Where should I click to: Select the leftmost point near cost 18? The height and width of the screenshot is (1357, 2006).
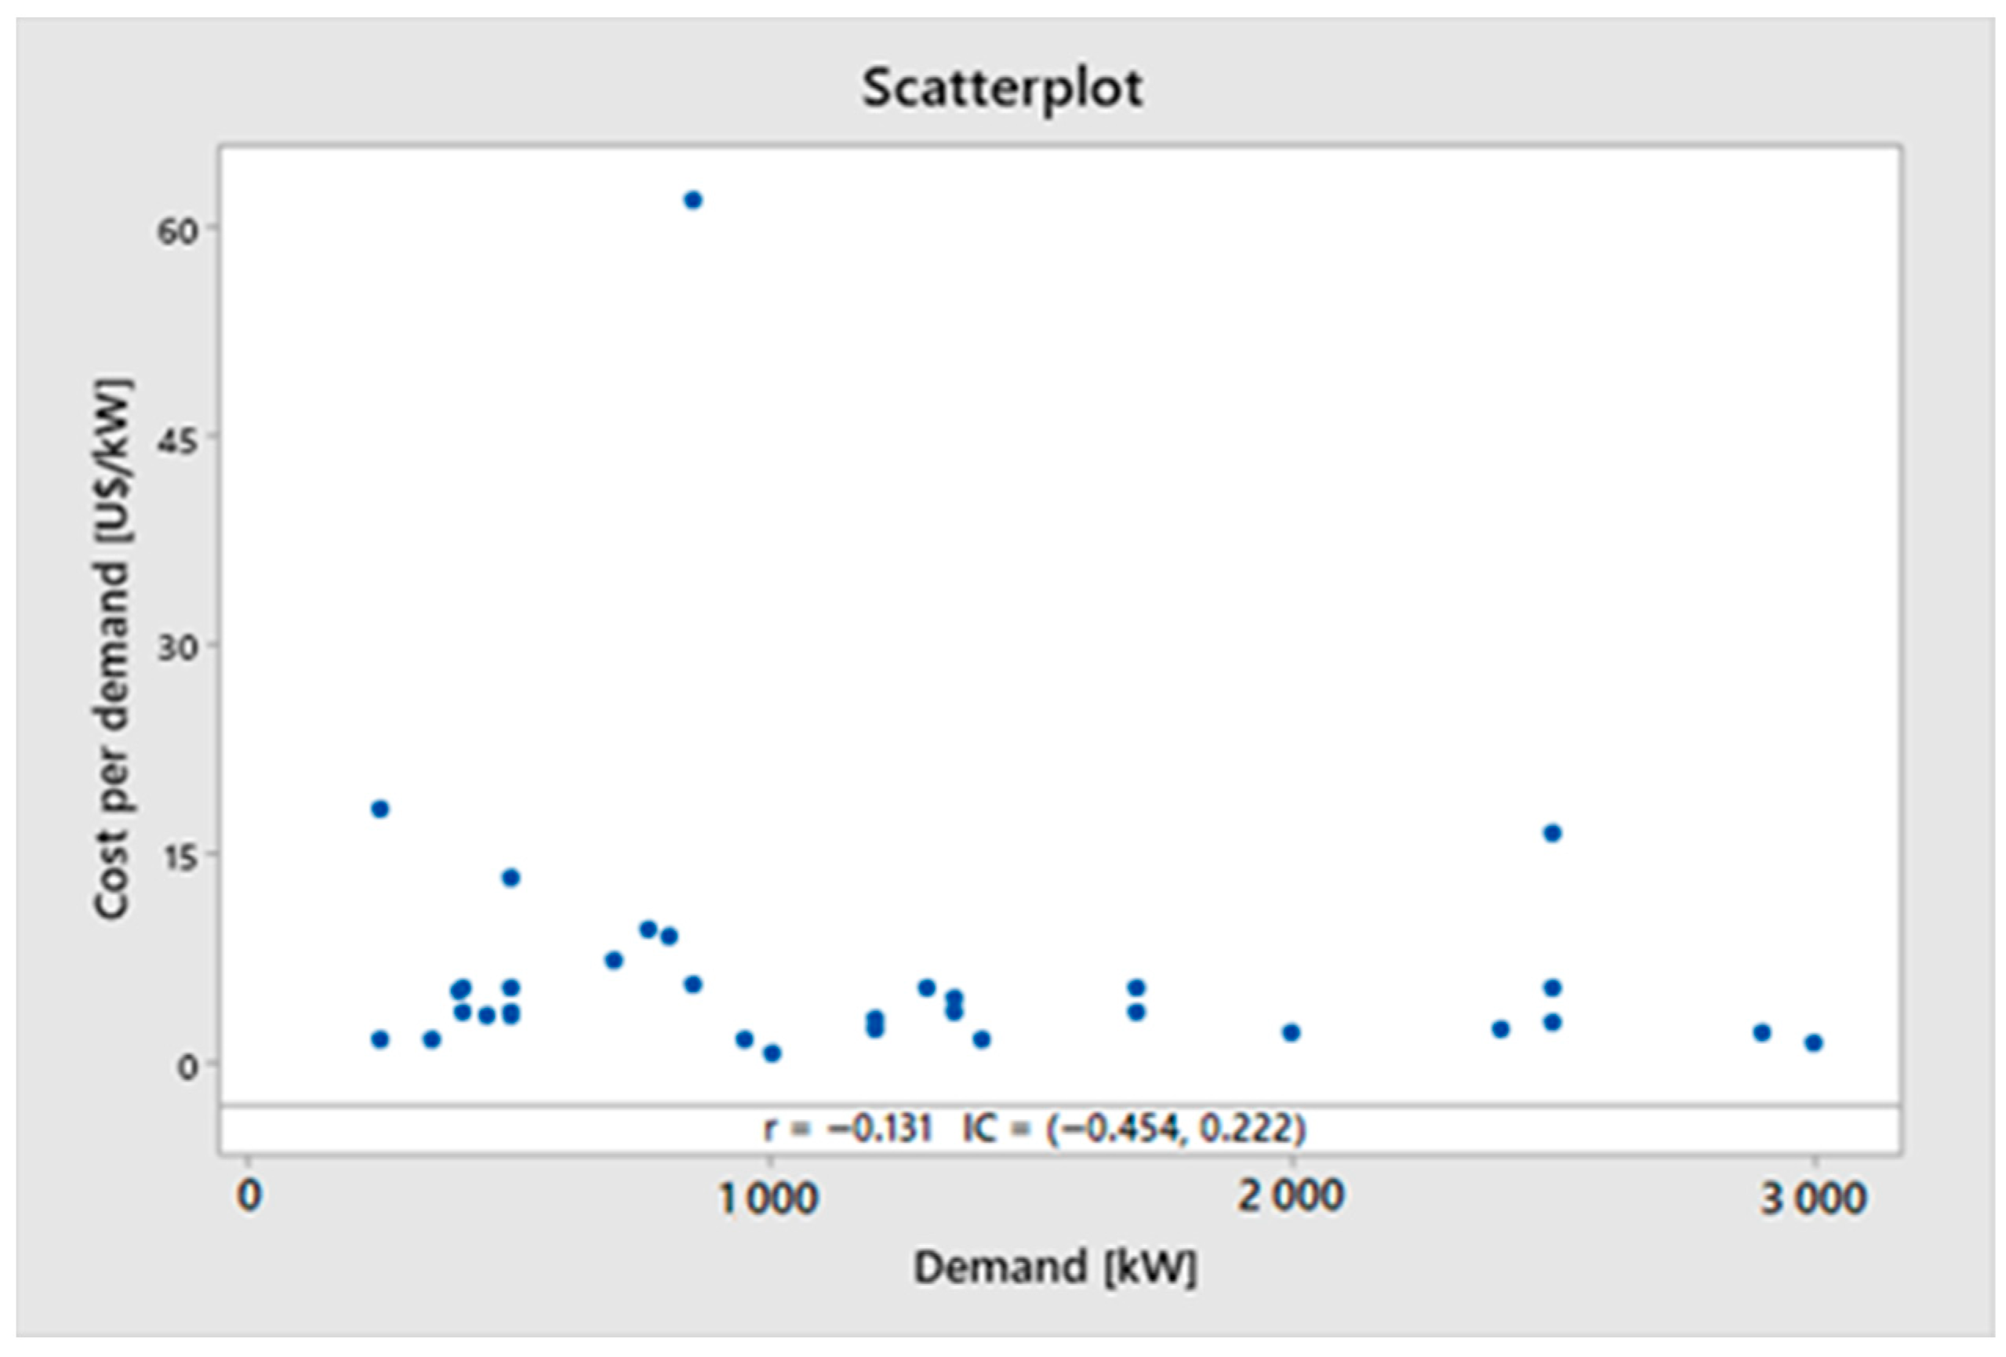click(x=380, y=809)
